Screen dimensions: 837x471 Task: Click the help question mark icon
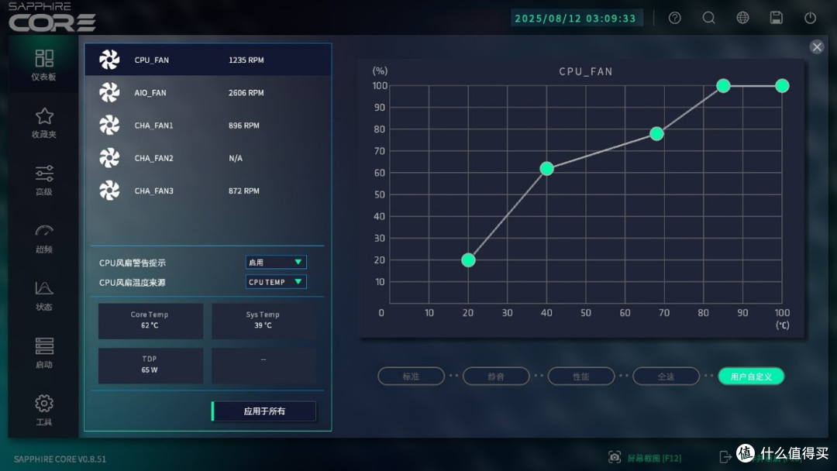coord(675,18)
